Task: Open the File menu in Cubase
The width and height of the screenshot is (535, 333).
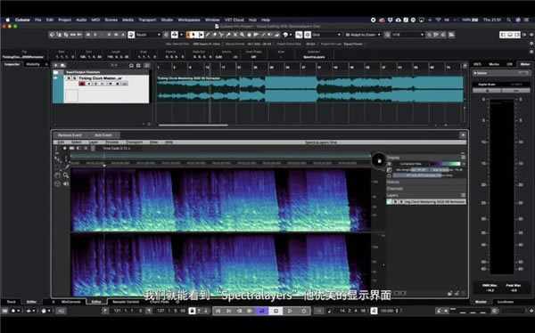Action: (x=37, y=20)
